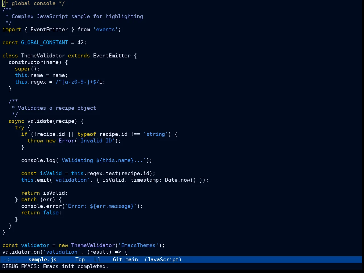Click the 'string' string literal
This screenshot has height=273, width=364.
point(156,134)
